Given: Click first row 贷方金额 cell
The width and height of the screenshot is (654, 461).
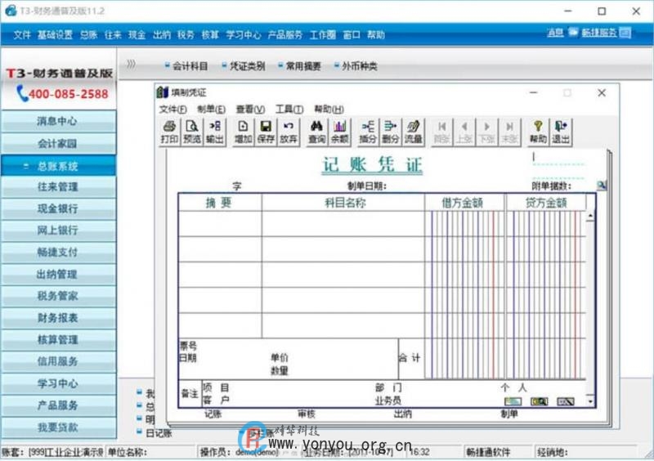Looking at the screenshot, I should click(x=546, y=224).
